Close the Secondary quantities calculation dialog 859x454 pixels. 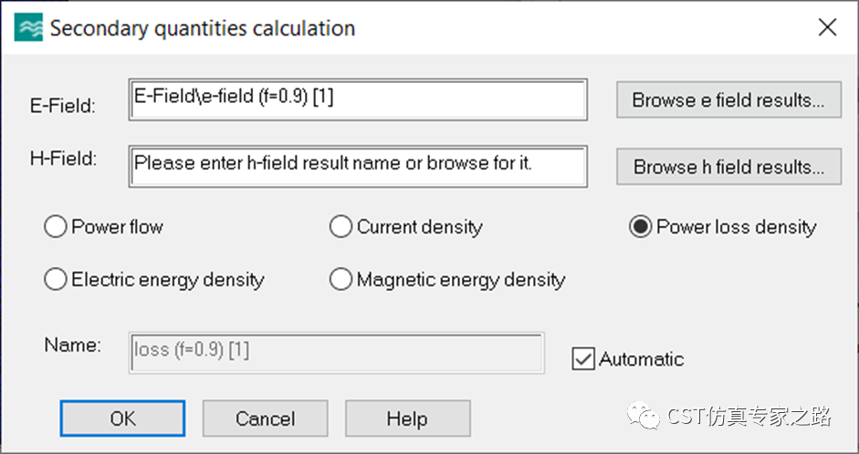(x=827, y=27)
